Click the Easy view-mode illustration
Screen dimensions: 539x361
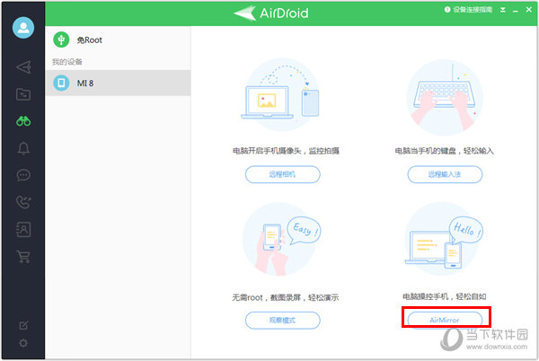282,240
